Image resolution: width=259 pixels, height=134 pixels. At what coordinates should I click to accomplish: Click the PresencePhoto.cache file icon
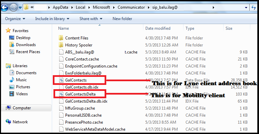[61, 122]
